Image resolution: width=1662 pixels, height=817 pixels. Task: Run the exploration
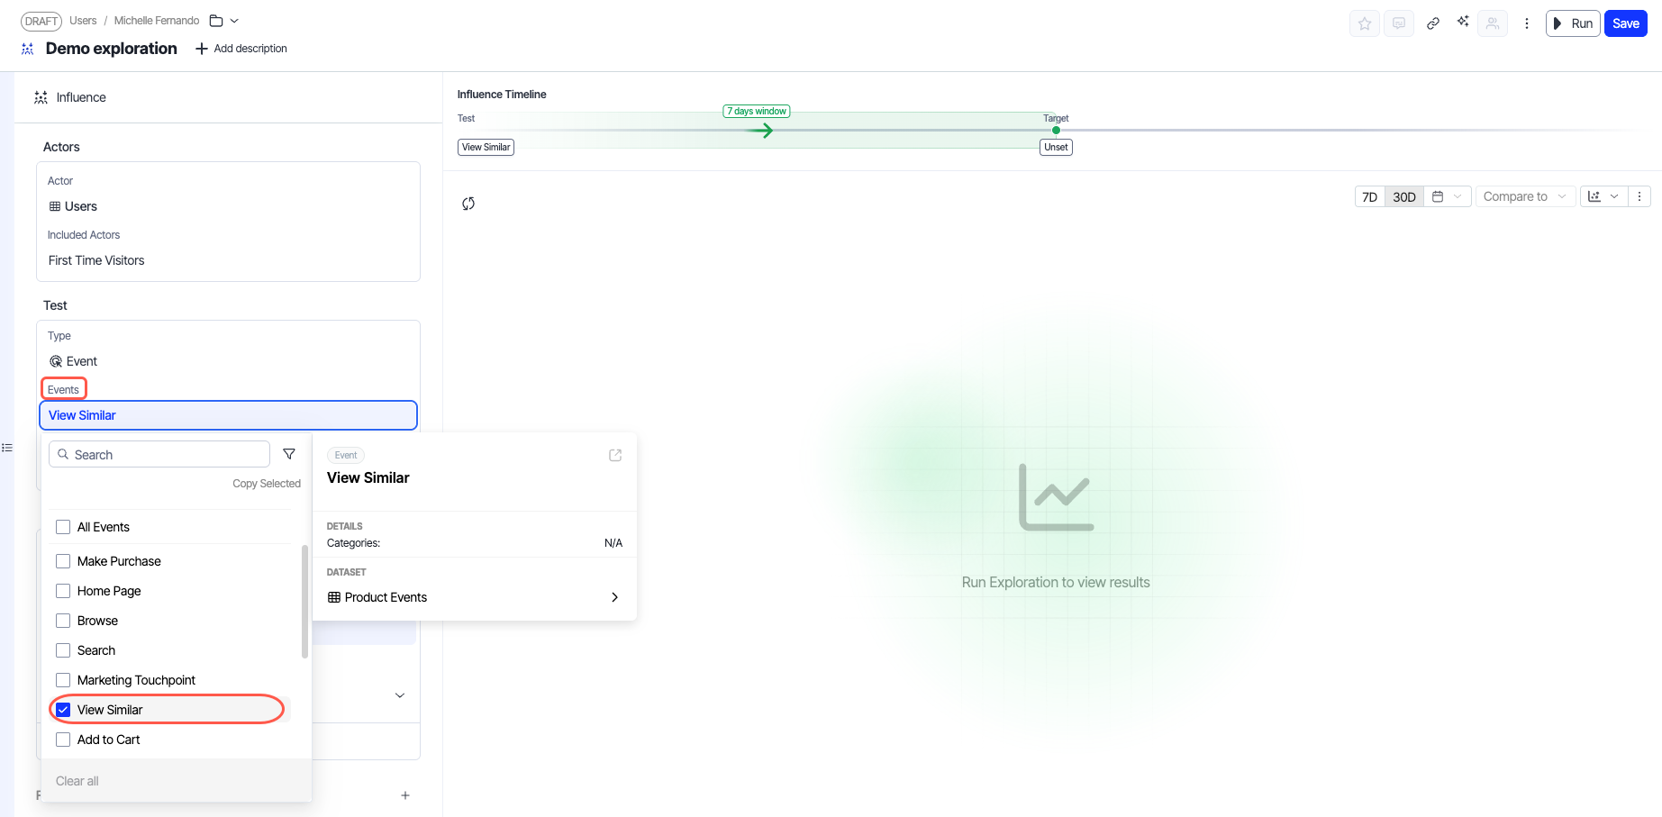coord(1572,23)
